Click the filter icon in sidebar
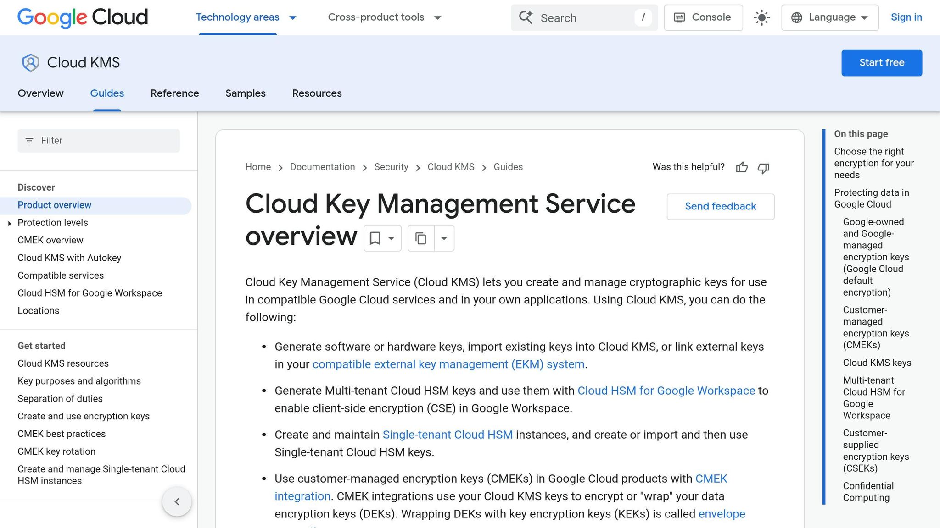The width and height of the screenshot is (940, 528). (29, 141)
